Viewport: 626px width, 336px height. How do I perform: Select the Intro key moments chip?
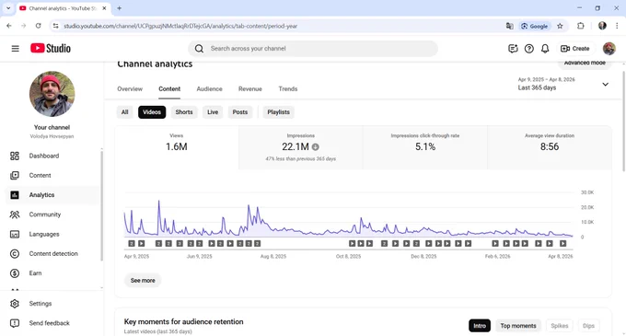click(x=480, y=326)
